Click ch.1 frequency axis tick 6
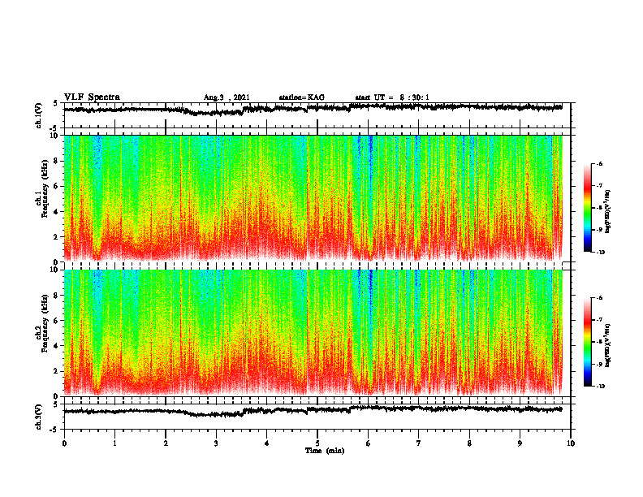 click(x=57, y=186)
